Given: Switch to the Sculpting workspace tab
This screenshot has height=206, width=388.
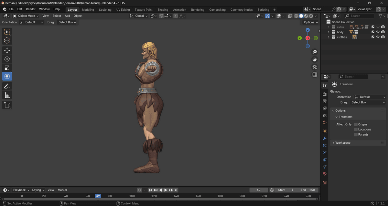Looking at the screenshot, I should [105, 10].
